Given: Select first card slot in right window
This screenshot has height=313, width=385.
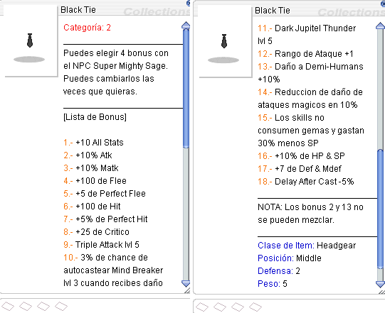Looking at the screenshot, I should [x=202, y=307].
